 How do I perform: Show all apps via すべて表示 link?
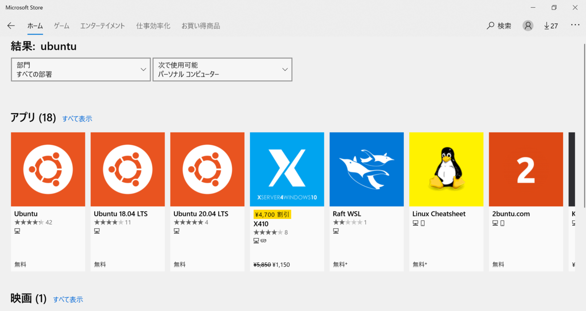click(77, 118)
